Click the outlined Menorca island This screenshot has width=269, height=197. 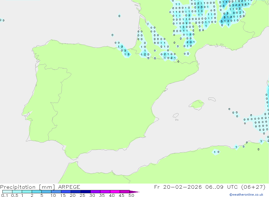(x=212, y=99)
